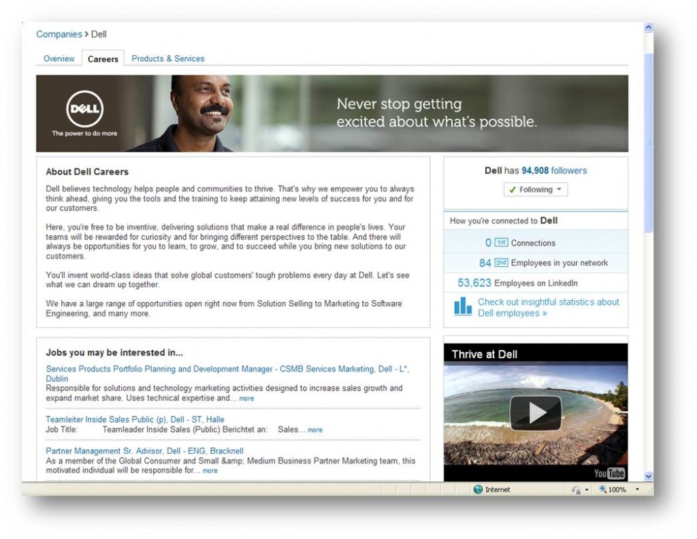Click the 2nd degree network badge
The height and width of the screenshot is (539, 697).
(x=501, y=263)
